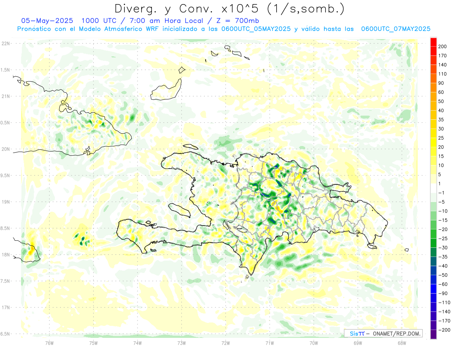Click the '17N' latitude label
This screenshot has width=451, height=348.
pos(5,308)
